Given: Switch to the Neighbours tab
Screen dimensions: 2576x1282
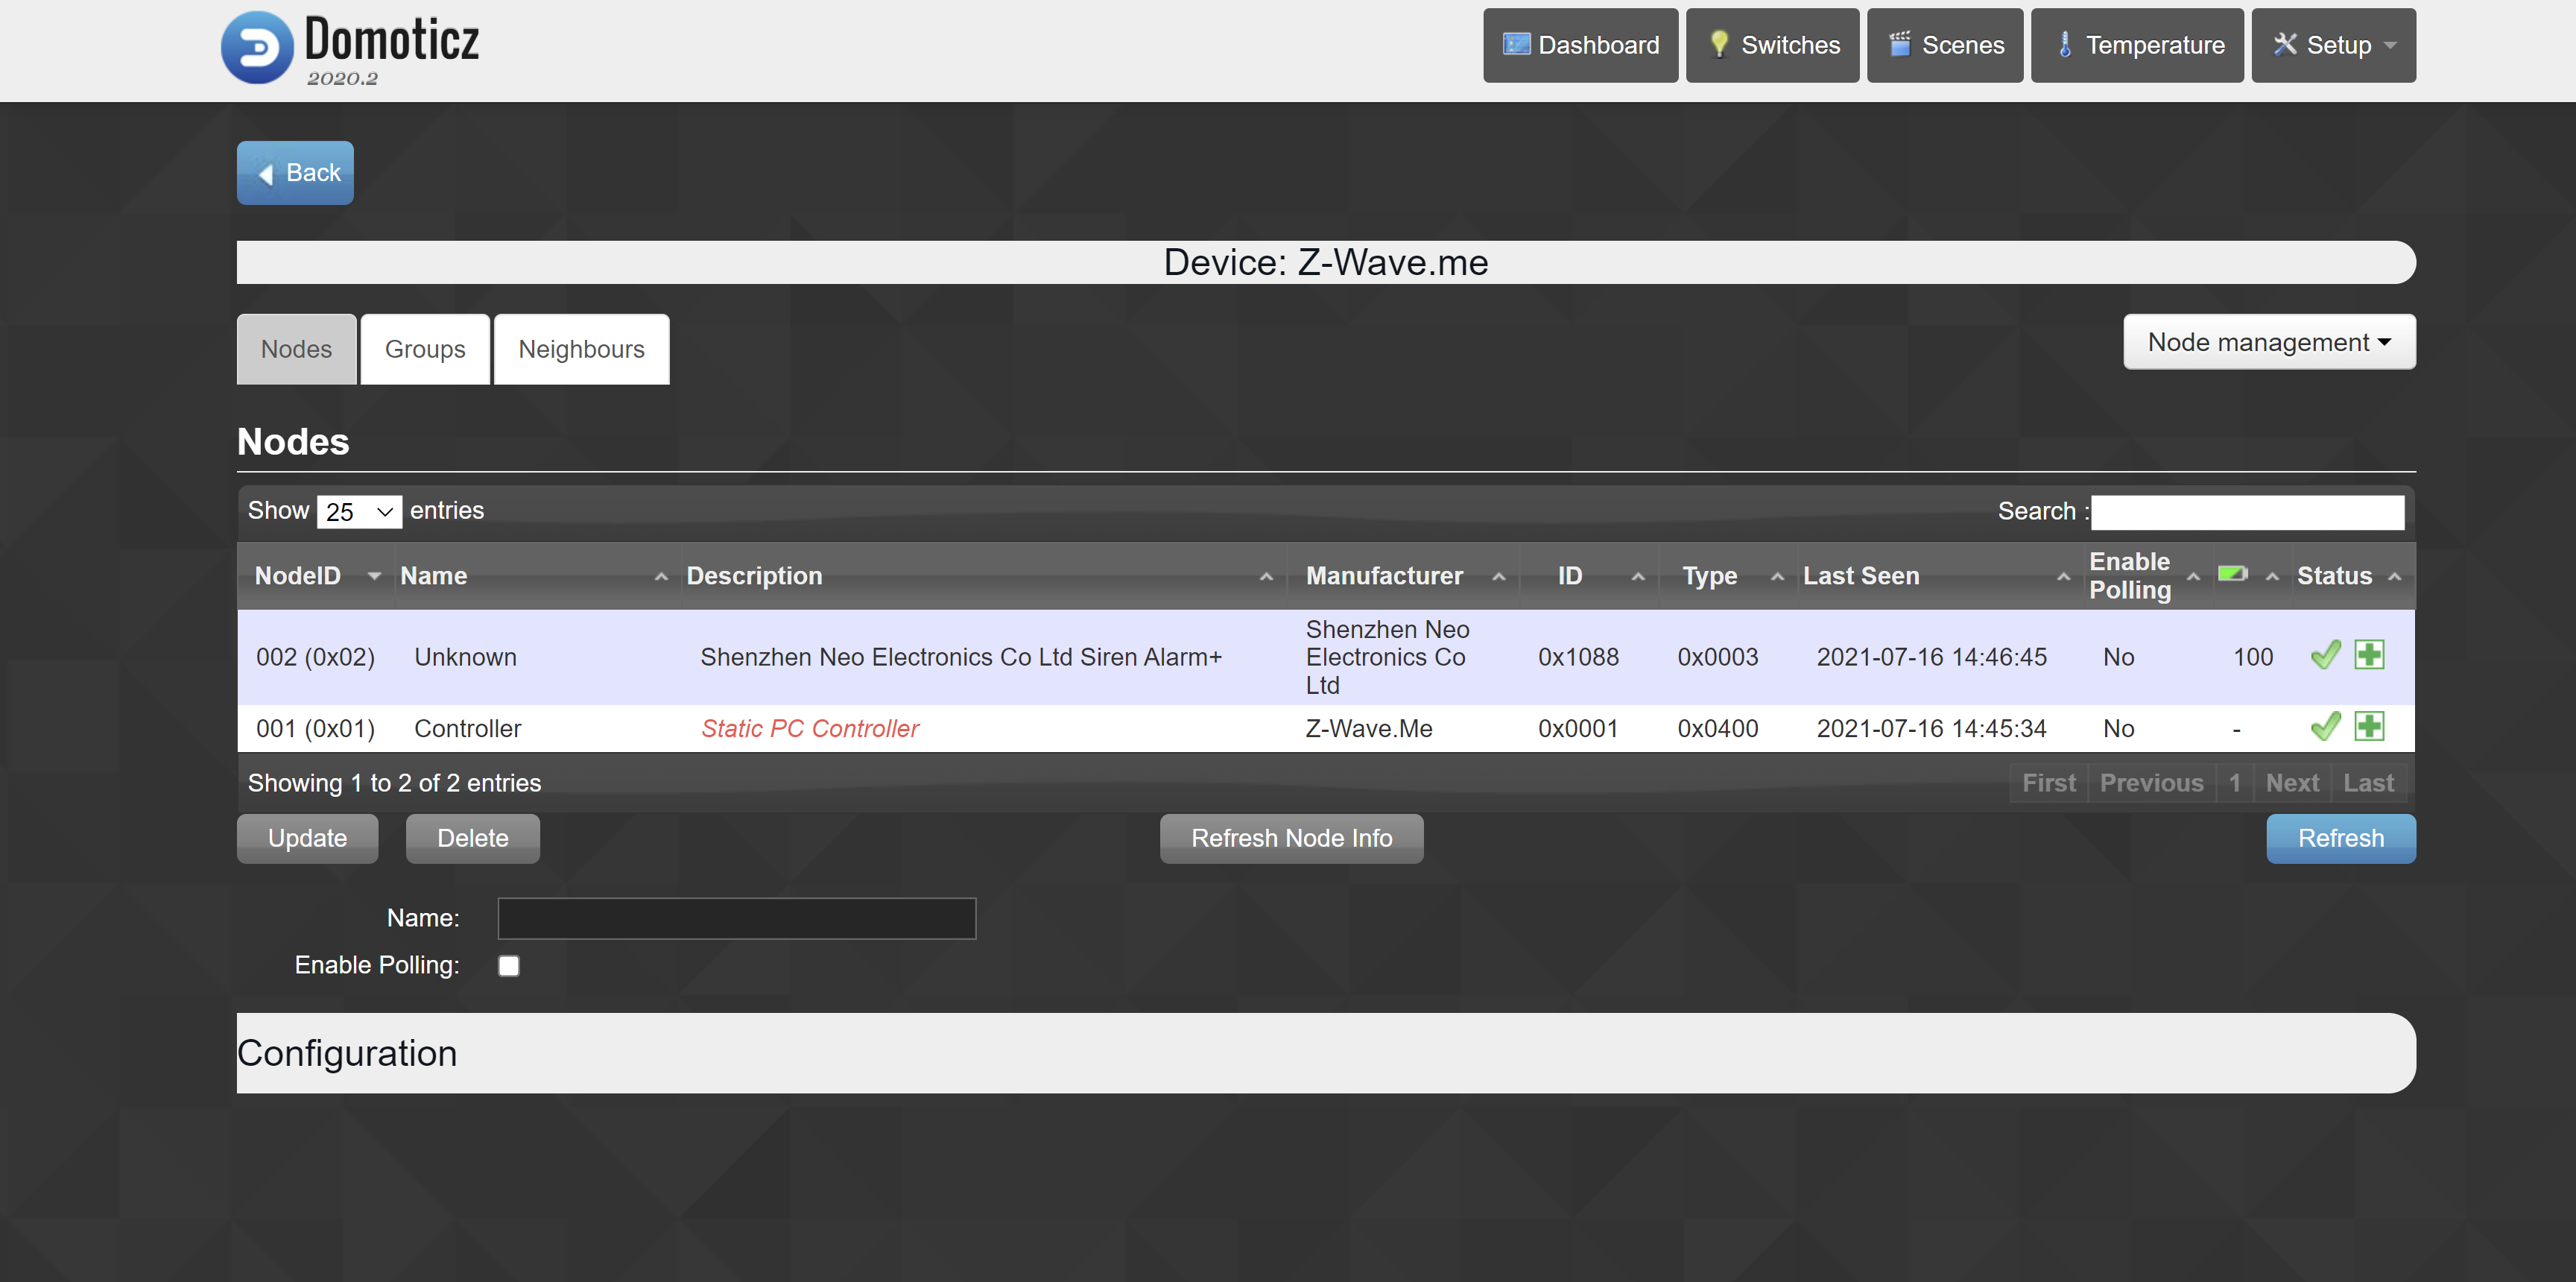Looking at the screenshot, I should tap(581, 349).
